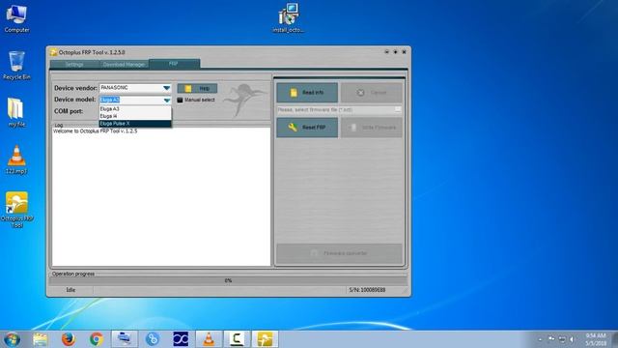
Task: Open the Settings tab
Action: 74,65
